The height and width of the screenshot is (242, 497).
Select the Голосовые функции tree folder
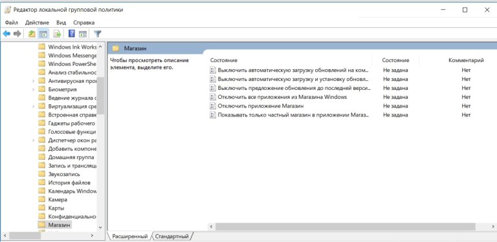(72, 132)
